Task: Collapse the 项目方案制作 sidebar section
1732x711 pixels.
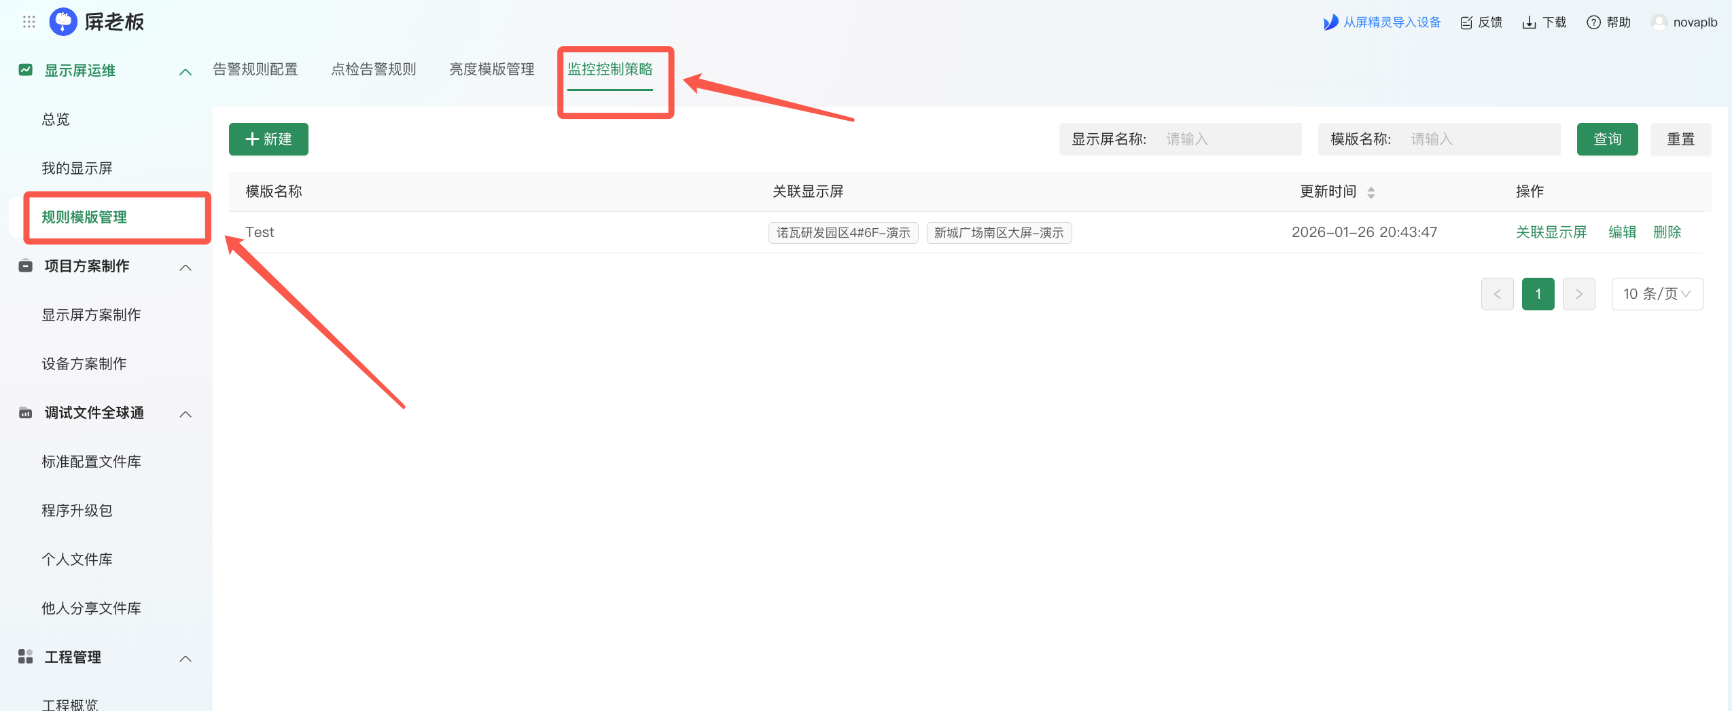Action: [x=185, y=267]
